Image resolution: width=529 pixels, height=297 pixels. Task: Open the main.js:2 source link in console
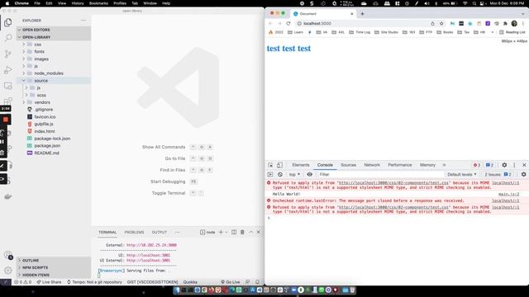click(509, 195)
